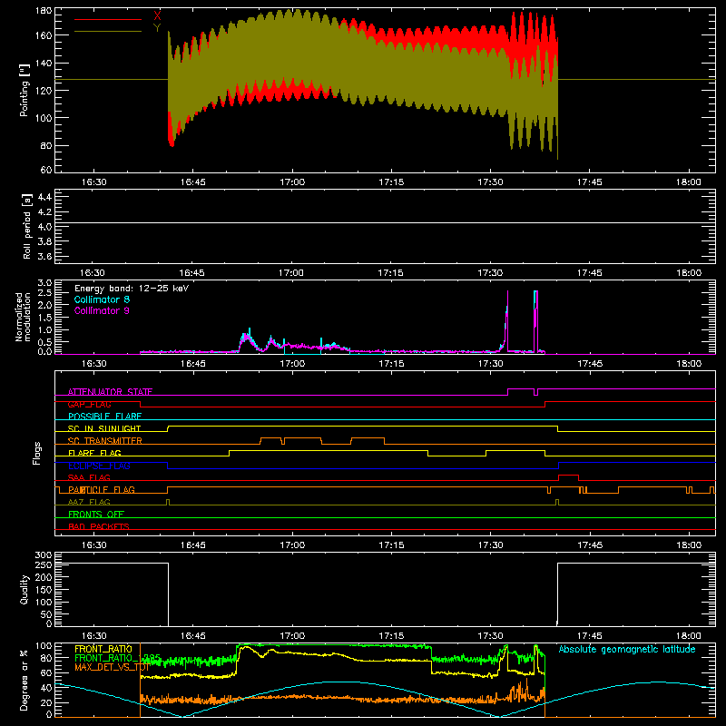The image size is (726, 726).
Task: Click the BAD_PACKETS flag label
Action: tap(99, 526)
